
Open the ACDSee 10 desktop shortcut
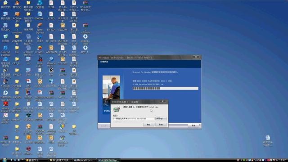pos(17,17)
